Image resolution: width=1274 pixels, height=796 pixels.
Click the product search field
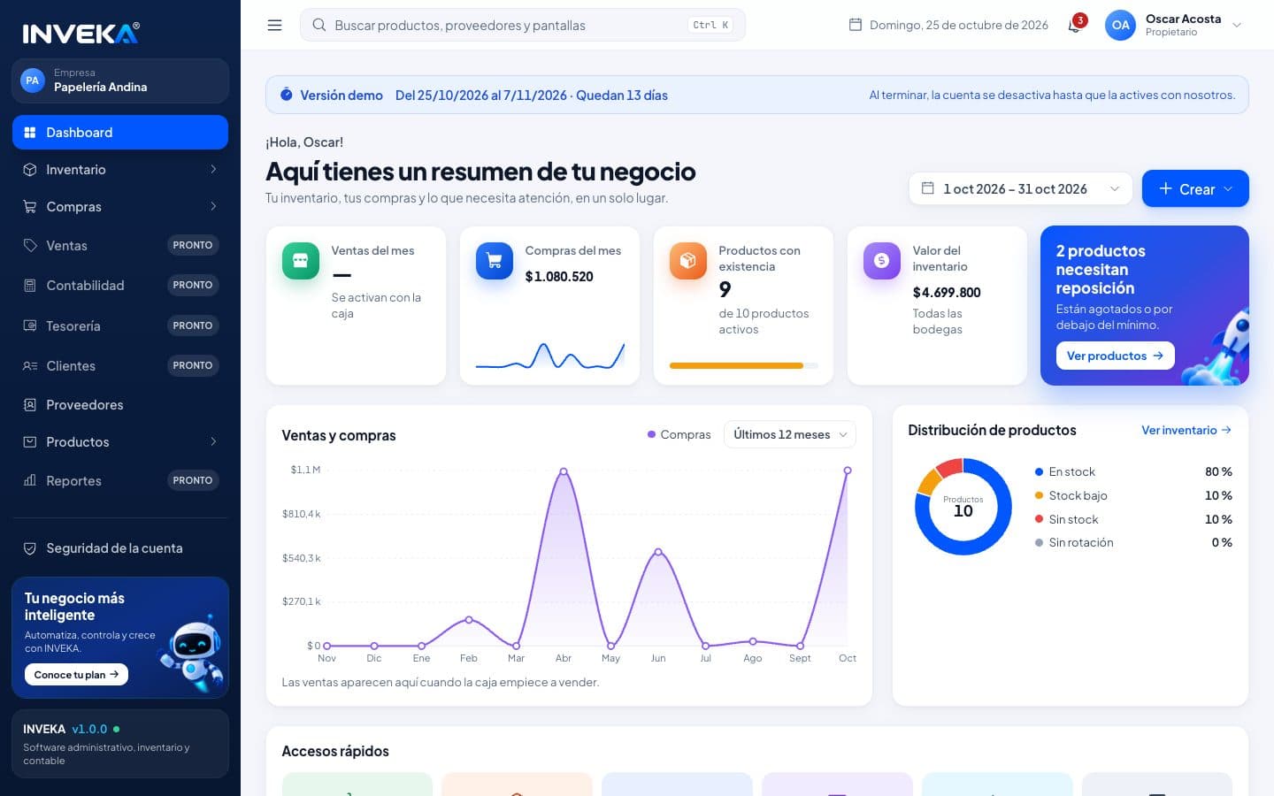tap(523, 25)
